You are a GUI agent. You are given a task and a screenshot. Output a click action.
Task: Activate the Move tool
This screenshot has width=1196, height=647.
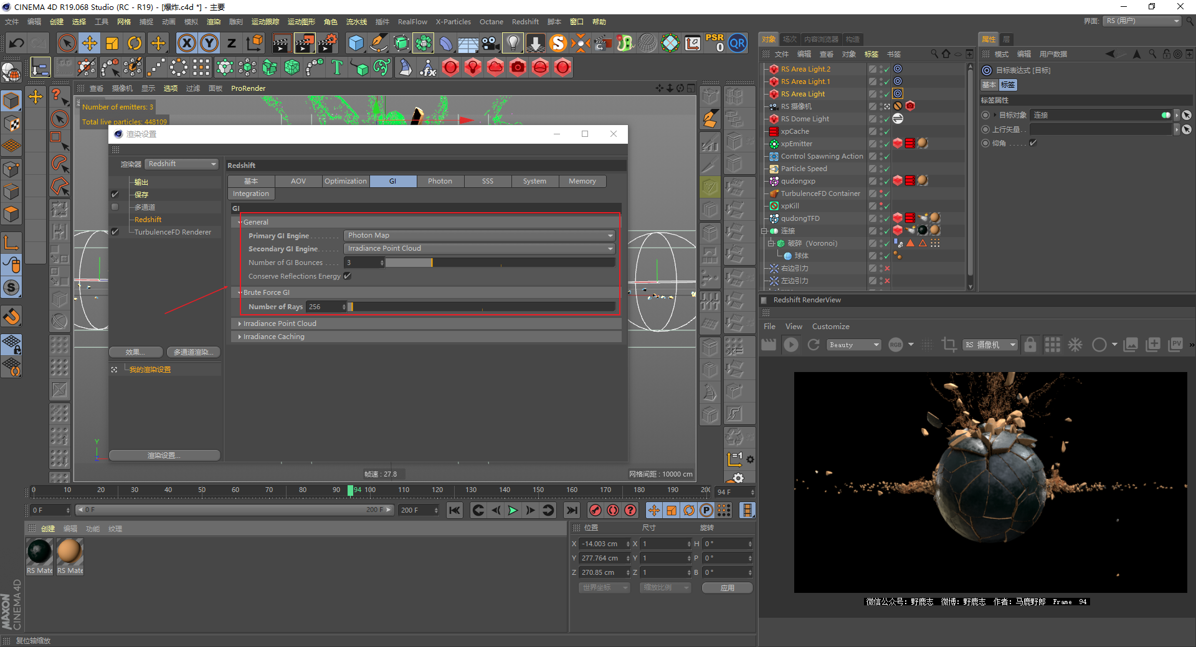pos(90,43)
